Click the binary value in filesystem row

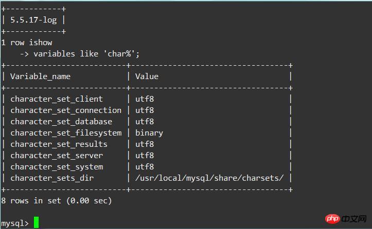pos(149,133)
